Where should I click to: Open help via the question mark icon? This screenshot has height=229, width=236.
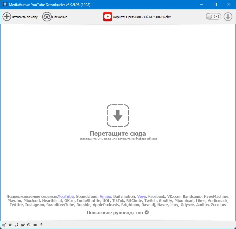[x=41, y=225]
